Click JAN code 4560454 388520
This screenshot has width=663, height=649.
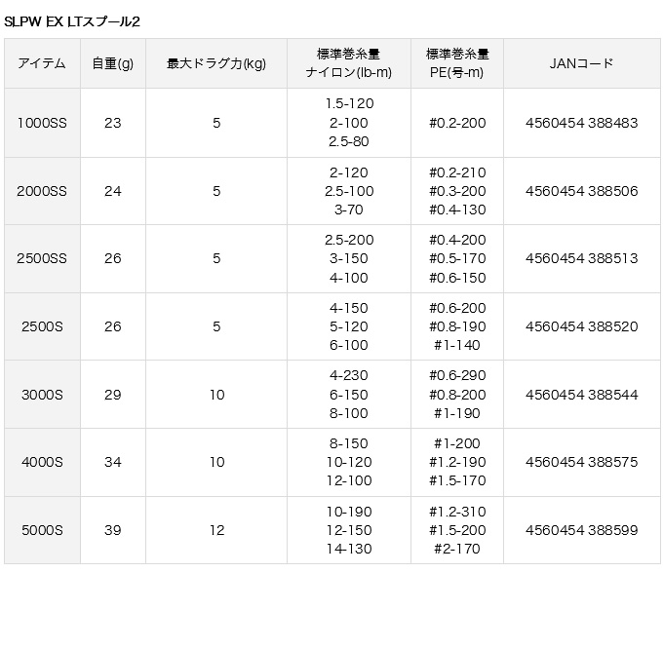click(x=581, y=326)
